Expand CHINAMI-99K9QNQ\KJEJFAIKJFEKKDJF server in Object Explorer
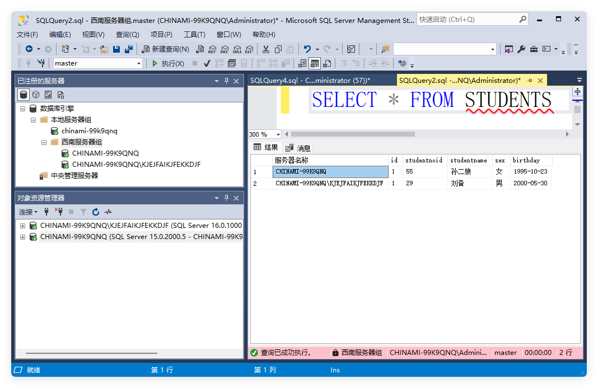Screen dimensions: 598x388 [x=22, y=226]
